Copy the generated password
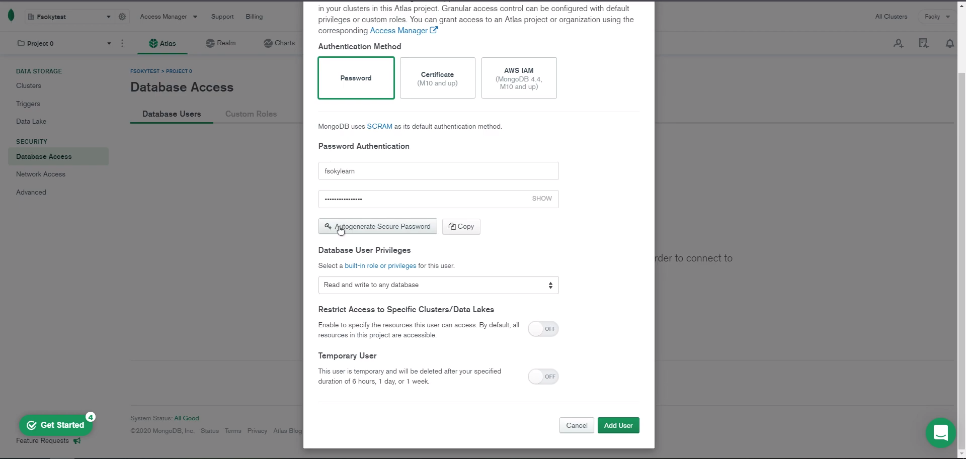 [461, 227]
